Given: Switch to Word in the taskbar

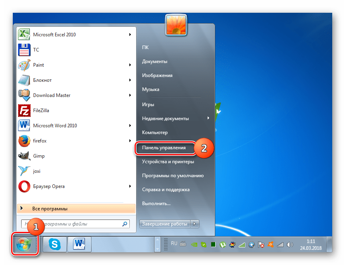Looking at the screenshot, I should 79,244.
